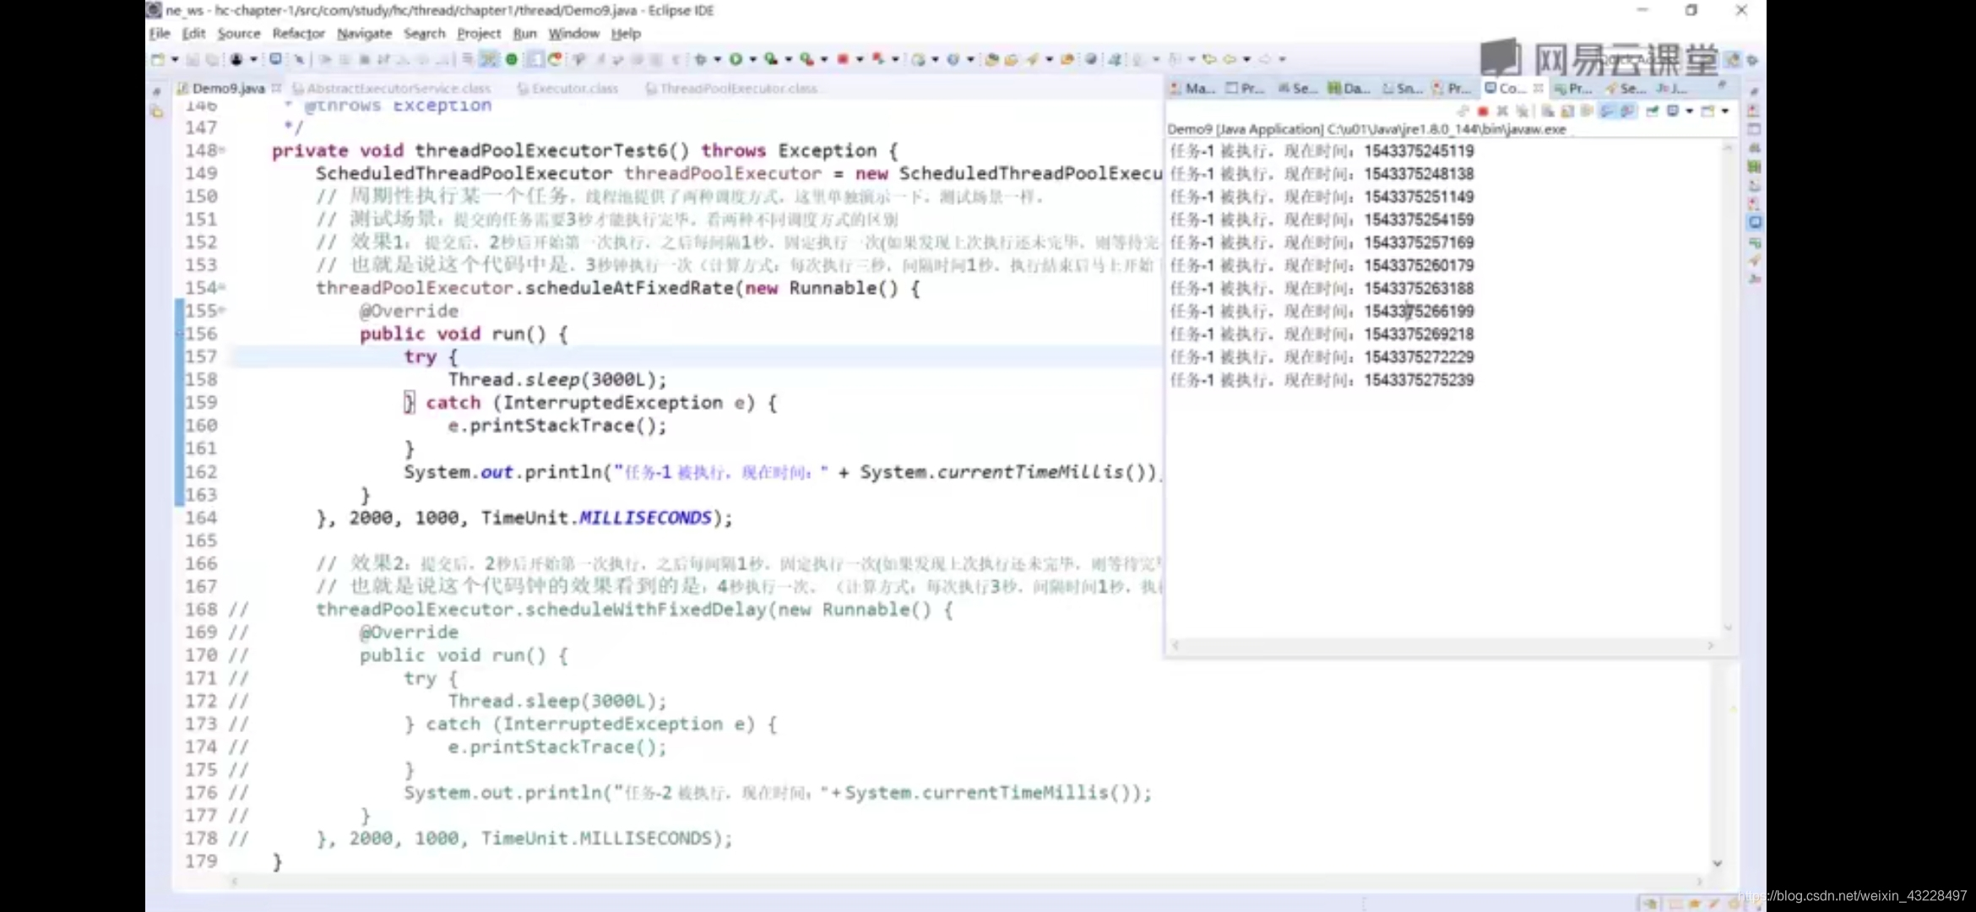This screenshot has width=1976, height=912.
Task: Switch to ThreadPoolExecutor.class editor tab
Action: (731, 88)
